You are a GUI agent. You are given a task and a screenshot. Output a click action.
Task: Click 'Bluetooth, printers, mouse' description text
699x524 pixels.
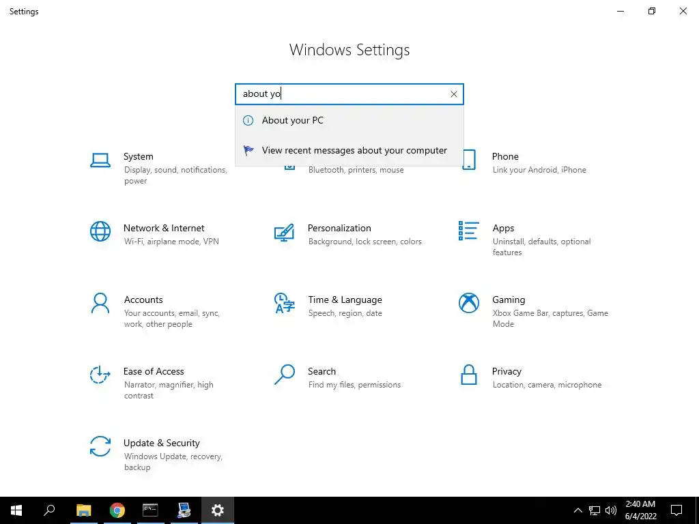[356, 170]
